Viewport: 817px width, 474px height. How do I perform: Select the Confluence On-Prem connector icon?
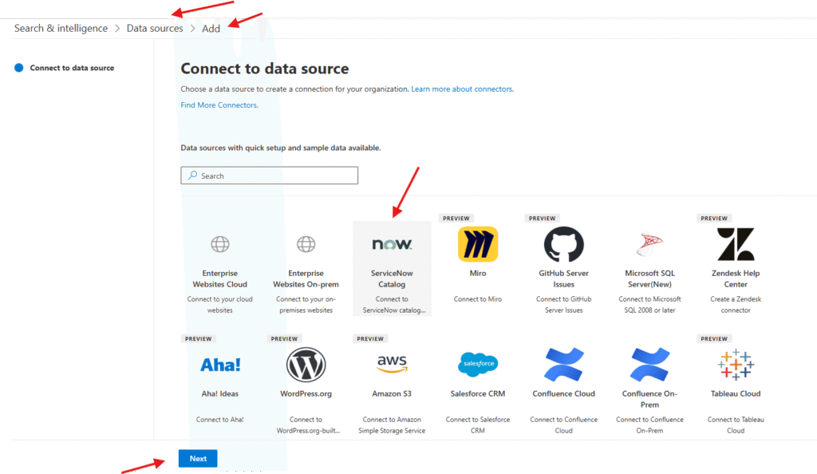[649, 365]
